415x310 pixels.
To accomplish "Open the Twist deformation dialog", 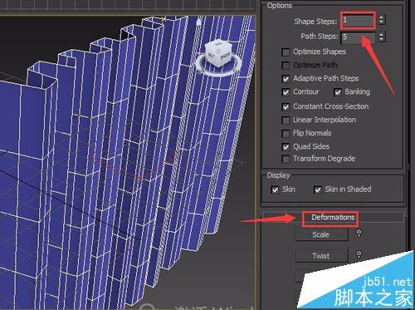I will (x=321, y=256).
